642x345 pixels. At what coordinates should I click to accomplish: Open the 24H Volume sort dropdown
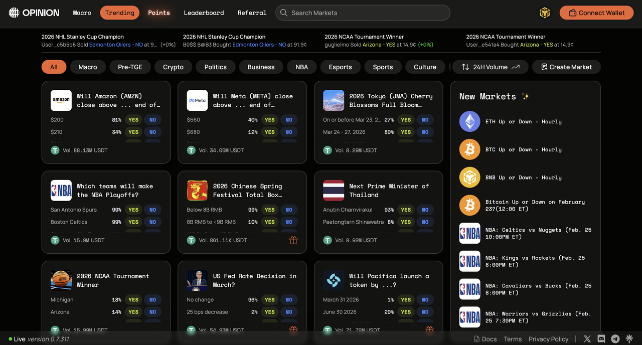pos(490,67)
